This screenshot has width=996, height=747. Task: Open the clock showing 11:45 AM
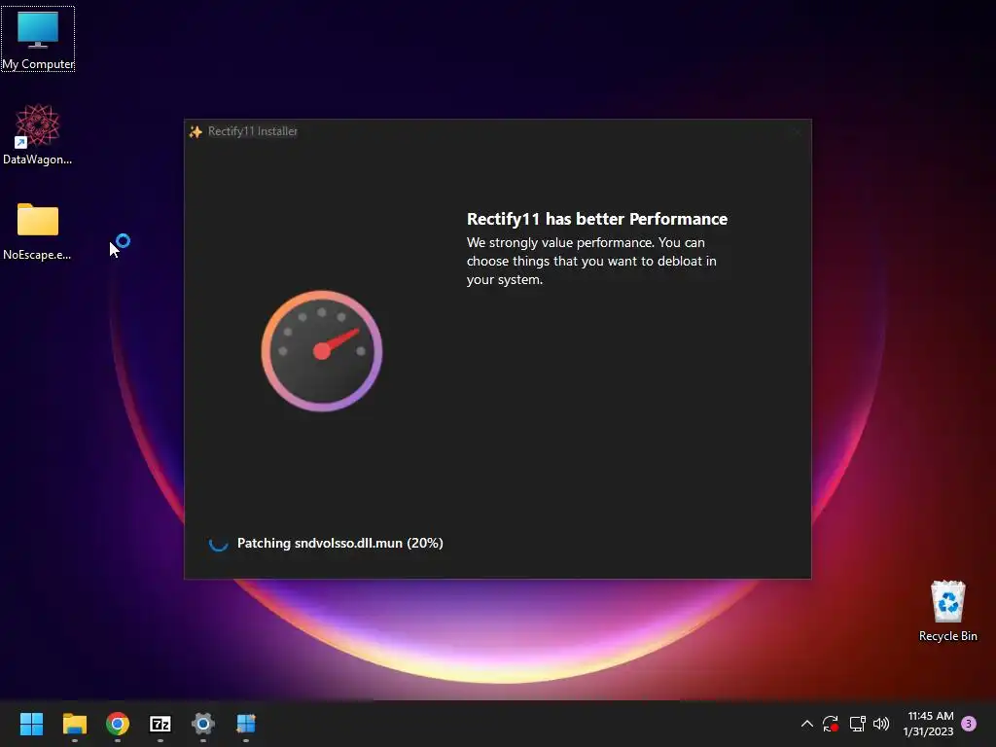tap(929, 724)
